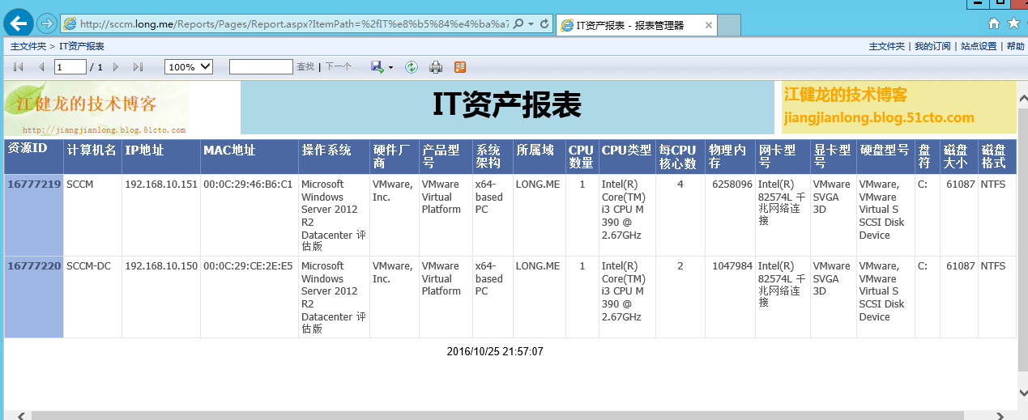The width and height of the screenshot is (1028, 420).
Task: Click IP address 192.168.10.151
Action: pos(161,185)
